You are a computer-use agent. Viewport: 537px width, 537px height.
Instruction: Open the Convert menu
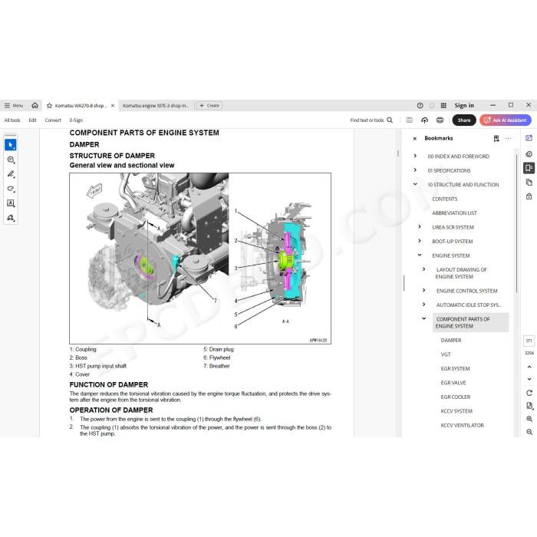53,120
